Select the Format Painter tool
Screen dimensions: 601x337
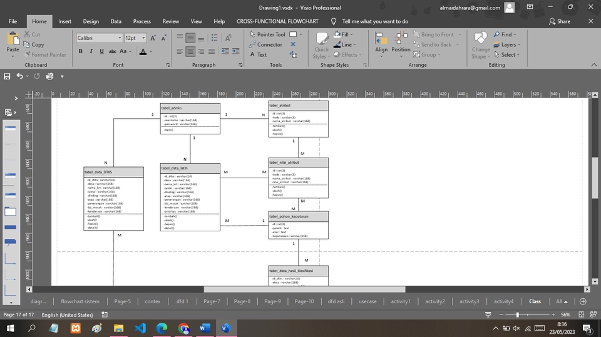tap(44, 55)
